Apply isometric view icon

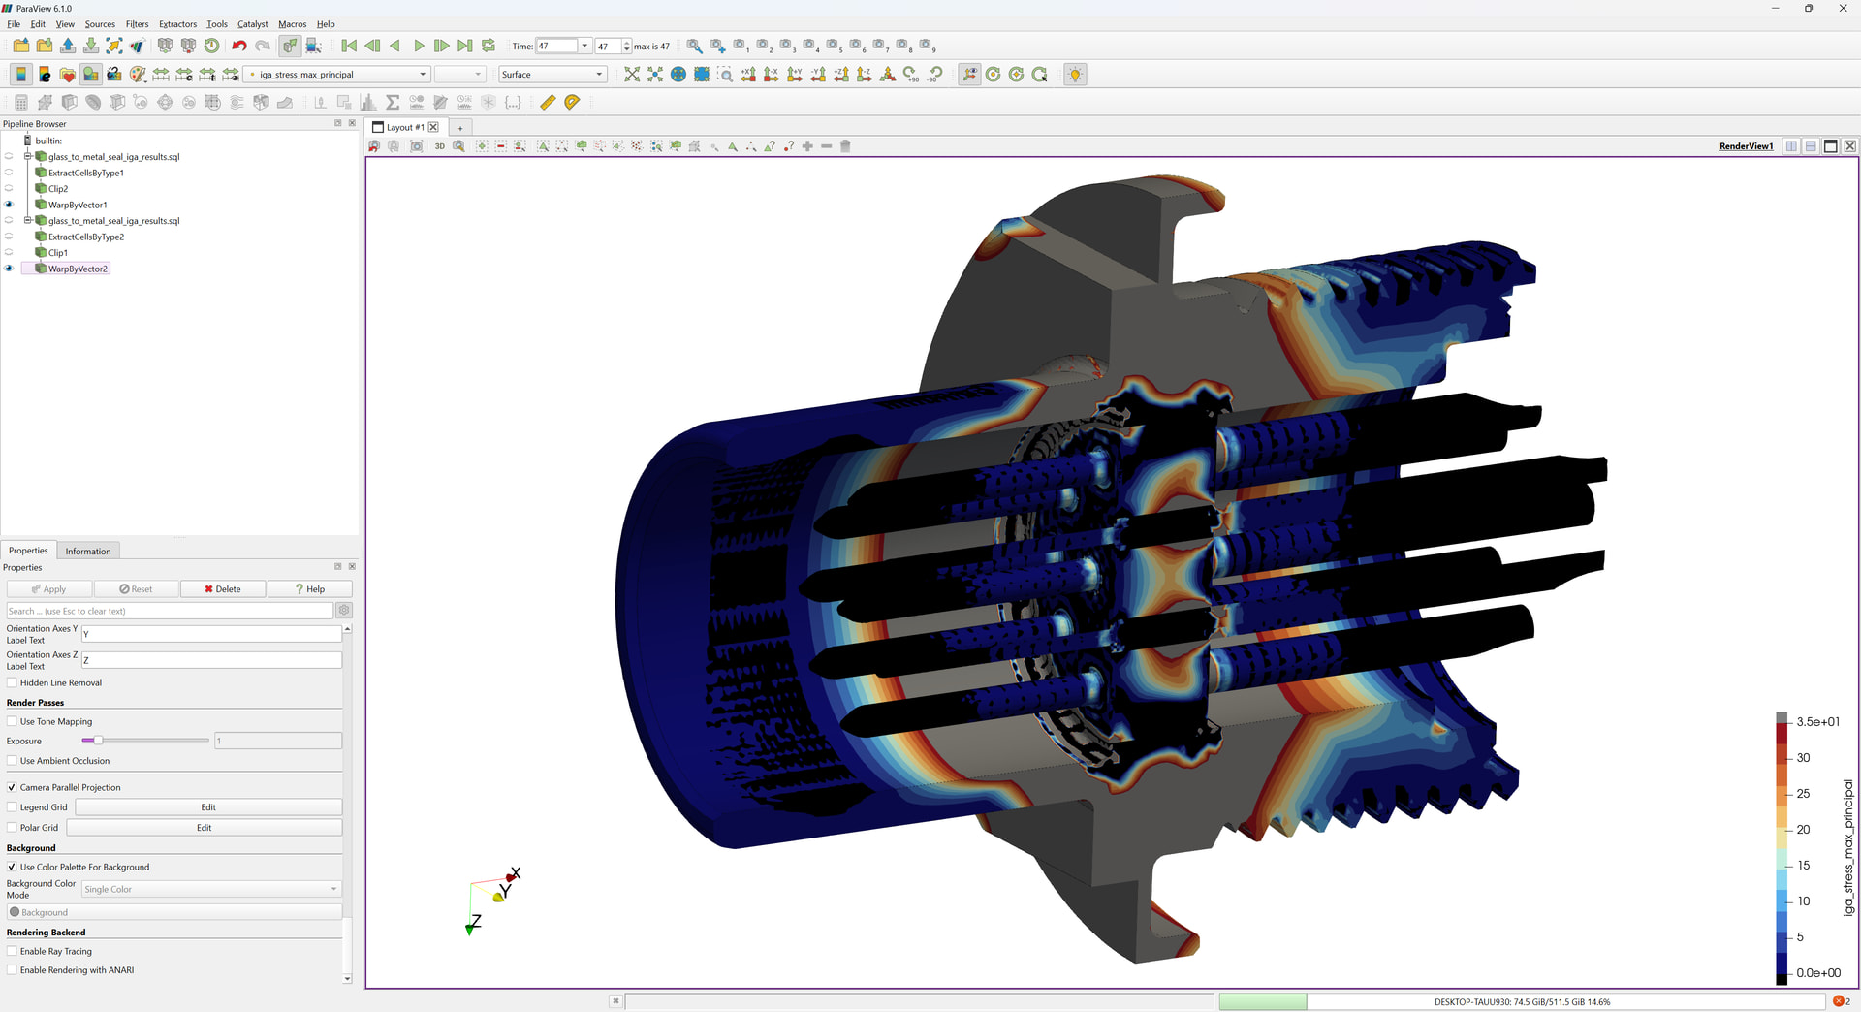pos(888,75)
